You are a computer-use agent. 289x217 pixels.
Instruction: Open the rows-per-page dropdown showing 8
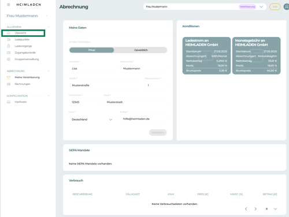click(x=271, y=209)
